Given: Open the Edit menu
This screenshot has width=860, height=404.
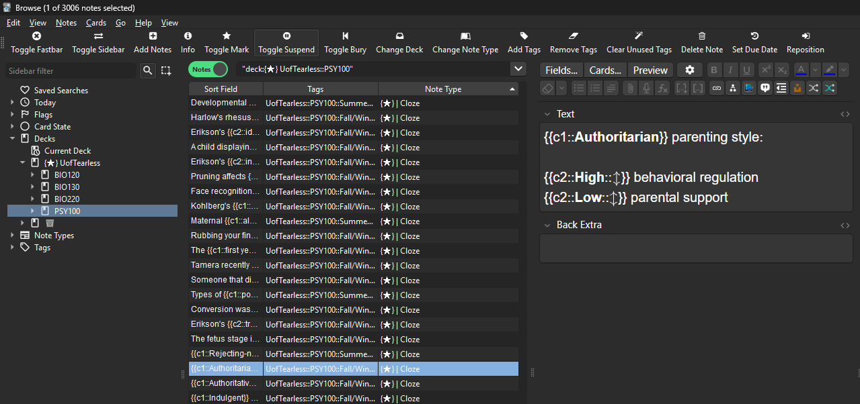Looking at the screenshot, I should point(13,23).
